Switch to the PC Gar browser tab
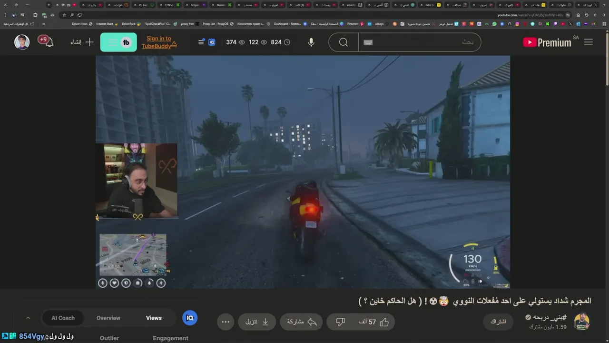This screenshot has height=343, width=609. coord(143,5)
